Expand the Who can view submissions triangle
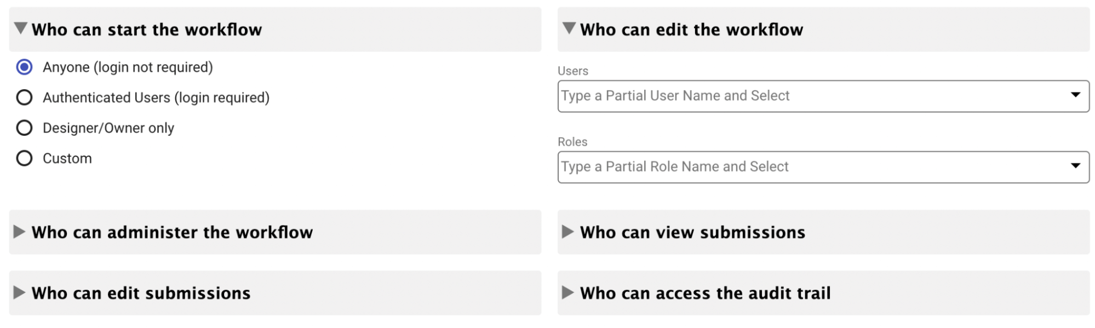The height and width of the screenshot is (328, 1095). (568, 232)
